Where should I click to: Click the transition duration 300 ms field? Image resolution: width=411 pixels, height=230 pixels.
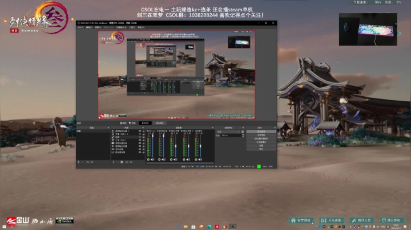[231, 135]
